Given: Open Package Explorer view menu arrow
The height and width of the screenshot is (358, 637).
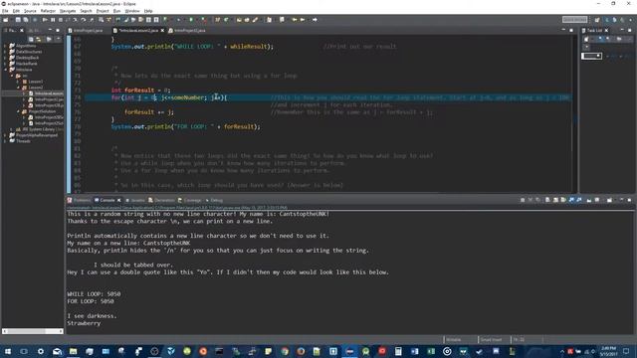Looking at the screenshot, I should pos(58,39).
